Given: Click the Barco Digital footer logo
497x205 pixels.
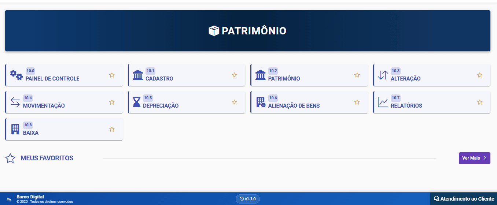Looking at the screenshot, I should tap(9, 199).
